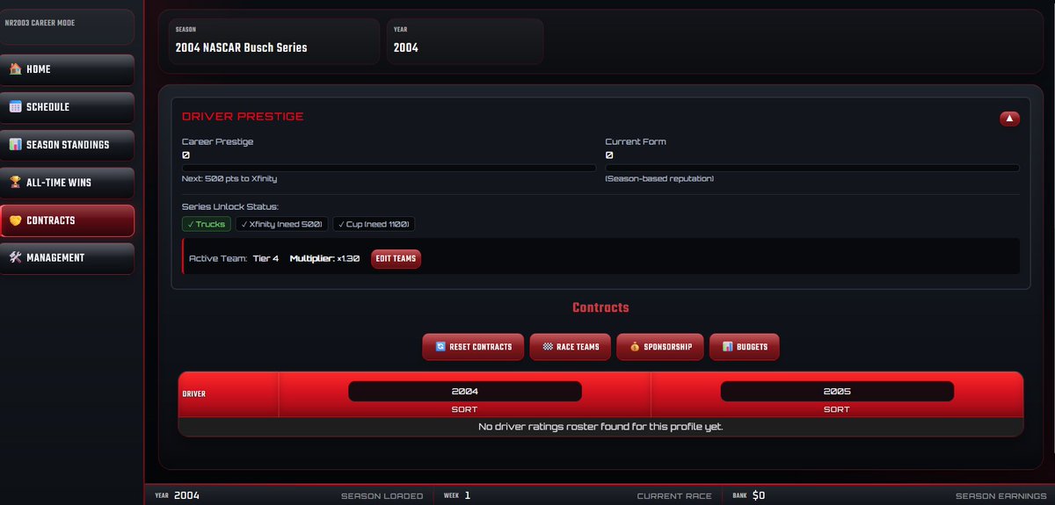Go to the Schedule section
The width and height of the screenshot is (1055, 505).
[67, 107]
